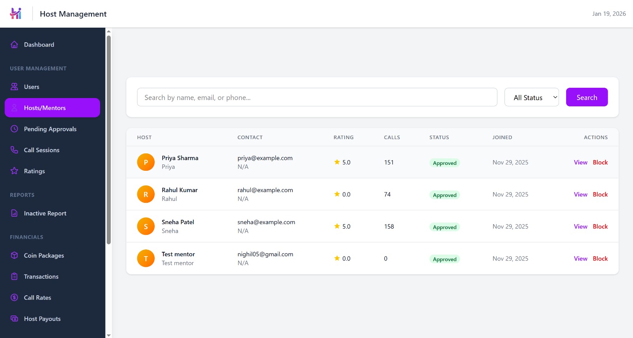Image resolution: width=633 pixels, height=338 pixels.
Task: Click the Coin Packages box icon
Action: coord(14,255)
